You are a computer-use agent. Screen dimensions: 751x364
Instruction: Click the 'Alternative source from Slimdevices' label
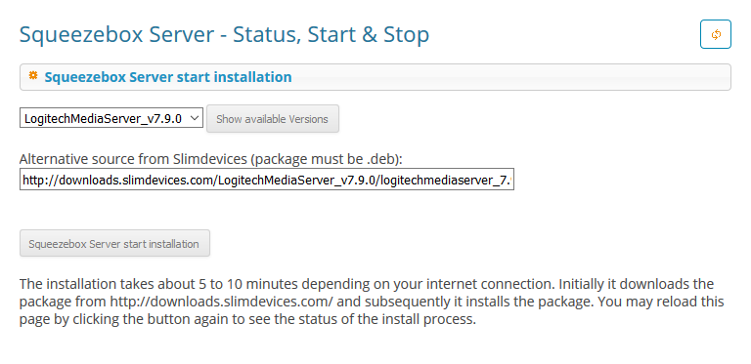pos(133,159)
